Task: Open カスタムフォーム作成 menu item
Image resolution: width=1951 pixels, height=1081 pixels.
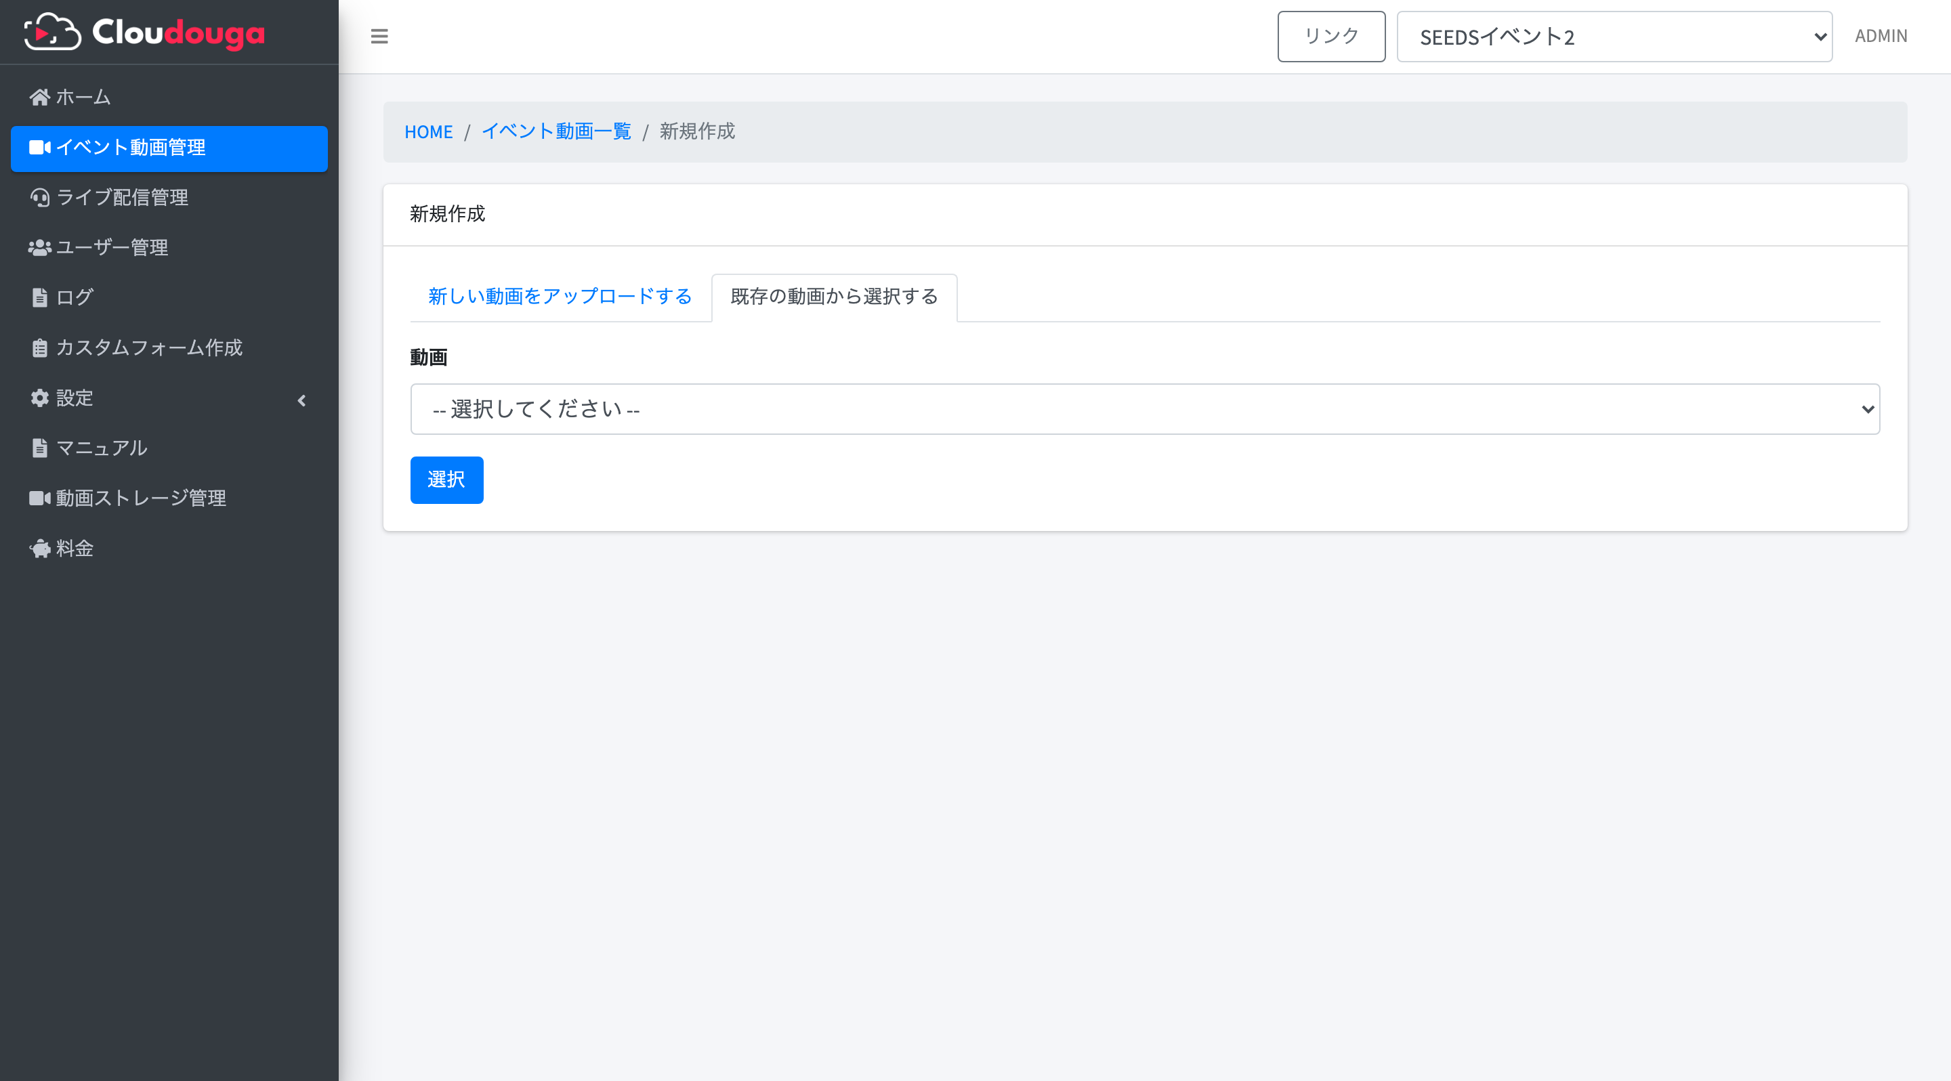Action: [x=169, y=347]
